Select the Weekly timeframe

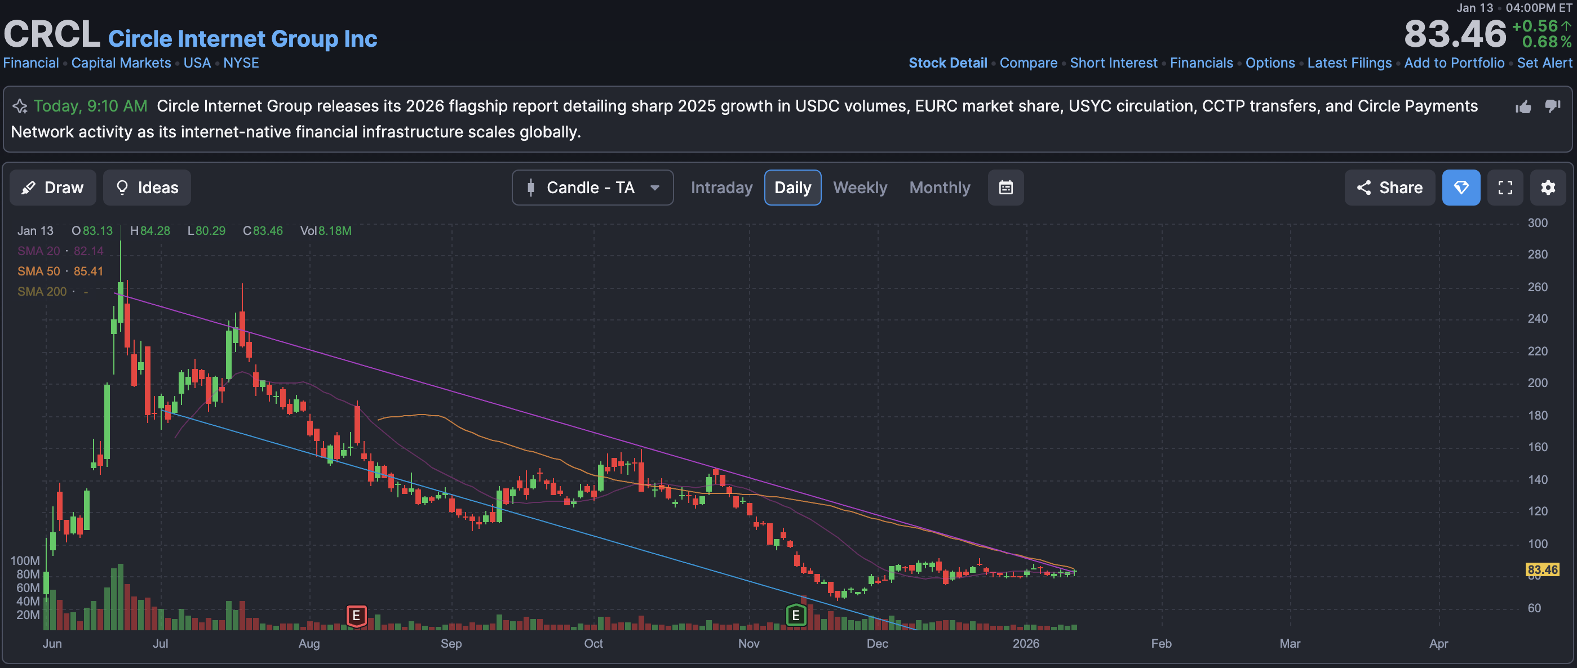coord(860,188)
